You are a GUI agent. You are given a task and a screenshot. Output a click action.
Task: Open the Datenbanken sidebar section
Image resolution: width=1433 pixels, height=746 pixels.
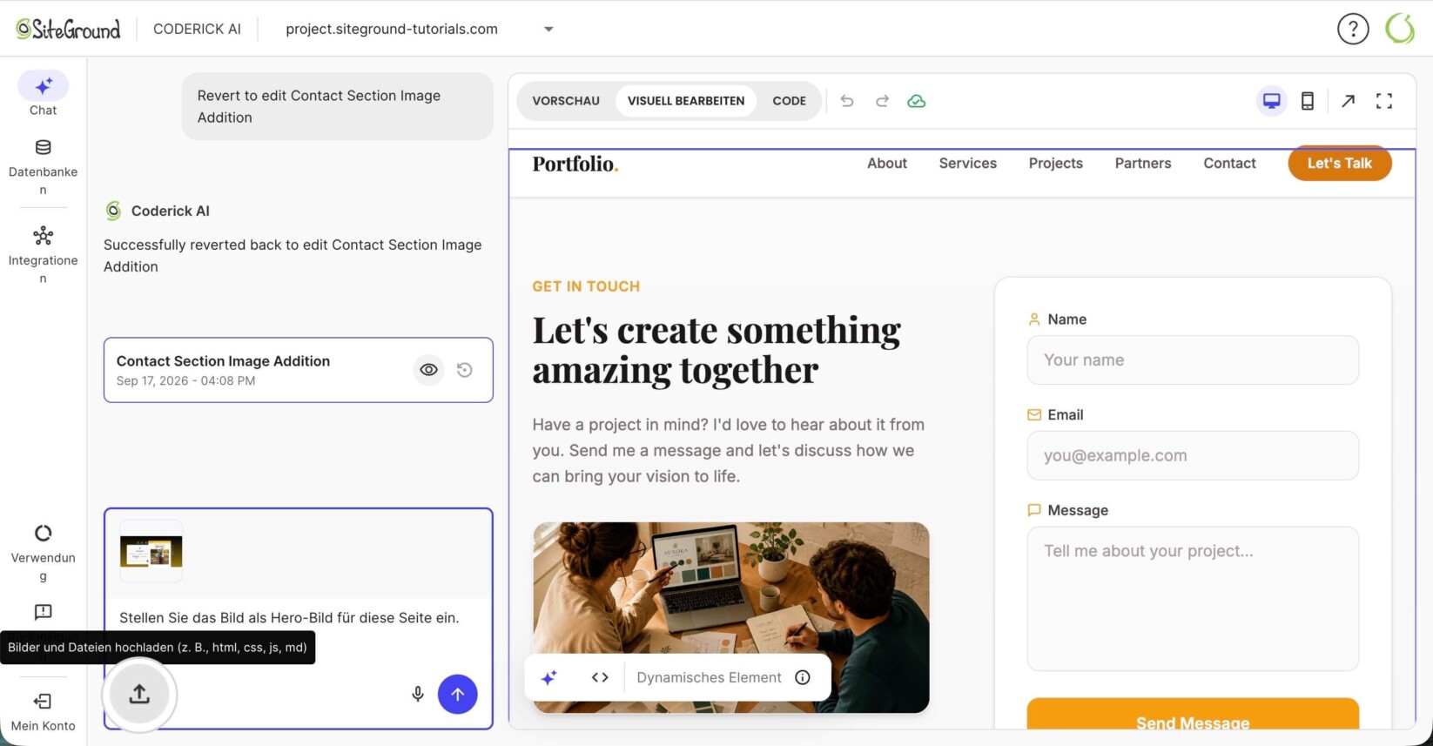(43, 167)
